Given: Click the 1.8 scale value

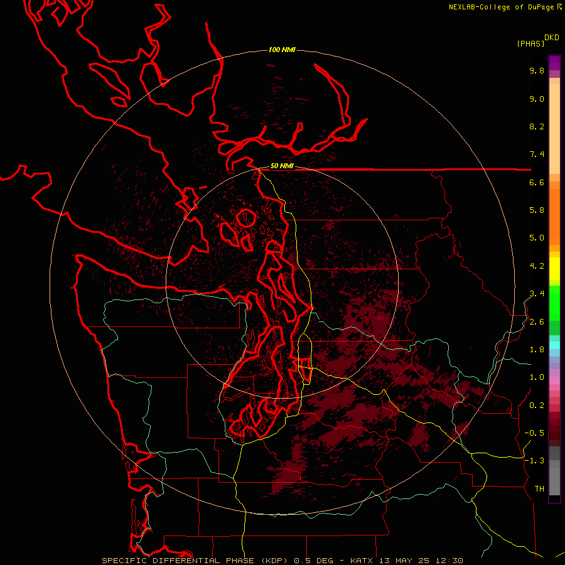Looking at the screenshot, I should click(537, 350).
